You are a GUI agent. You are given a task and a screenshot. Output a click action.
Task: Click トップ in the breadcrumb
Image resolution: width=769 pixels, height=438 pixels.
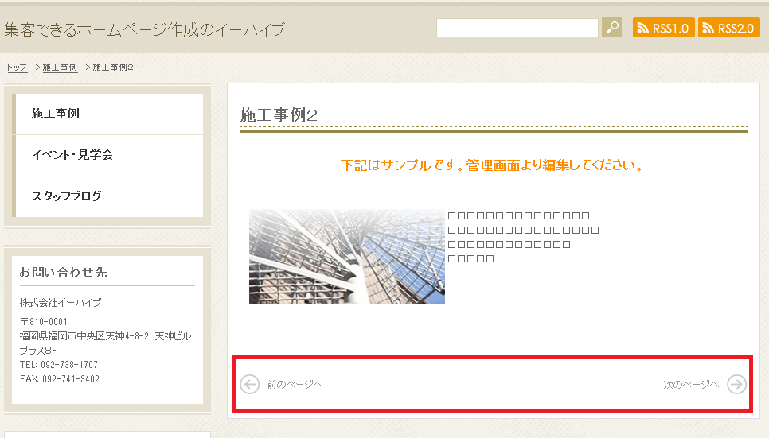17,68
